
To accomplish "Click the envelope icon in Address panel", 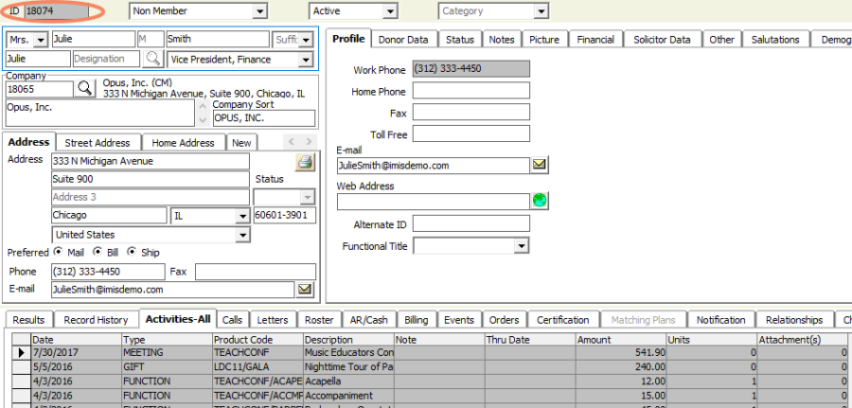I will click(x=305, y=289).
